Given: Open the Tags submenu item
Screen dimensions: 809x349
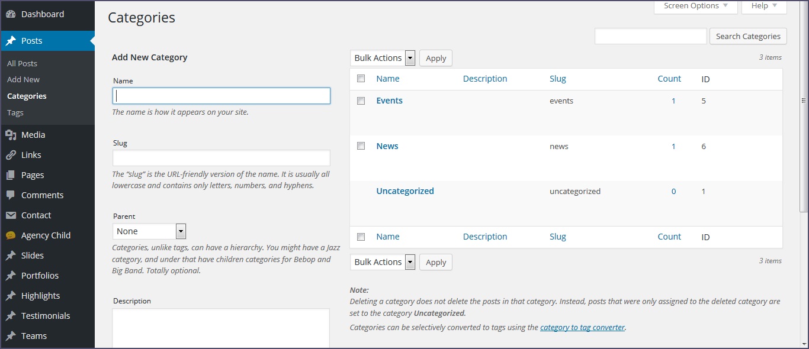Looking at the screenshot, I should (x=15, y=112).
